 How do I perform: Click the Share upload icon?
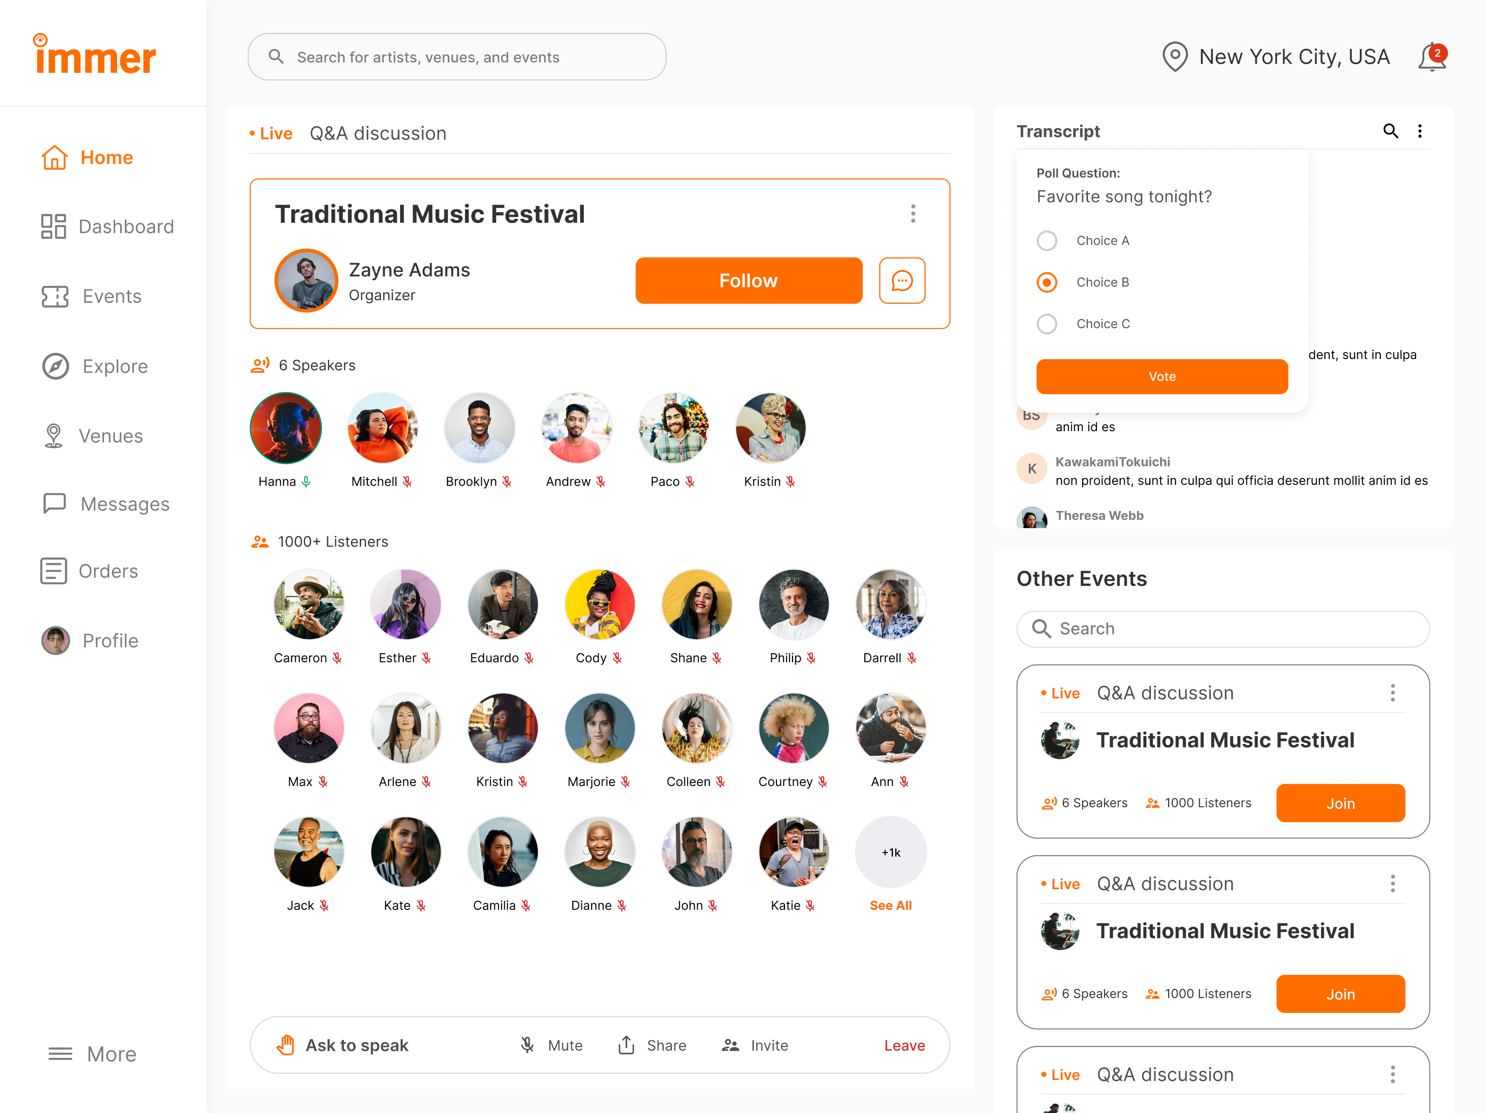coord(626,1045)
